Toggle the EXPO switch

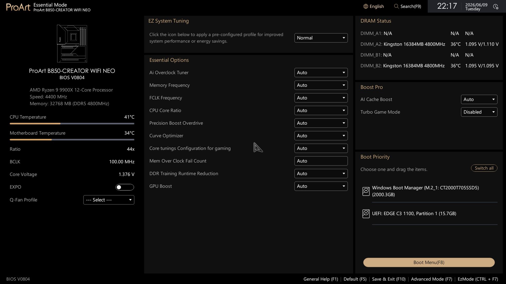pos(125,187)
